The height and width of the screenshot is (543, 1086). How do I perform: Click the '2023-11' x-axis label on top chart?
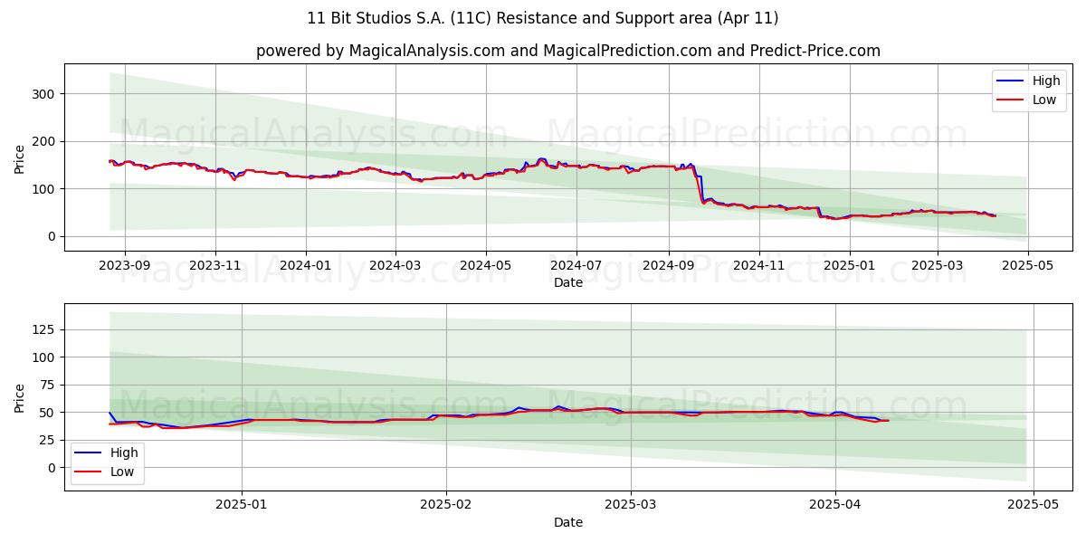coord(214,265)
